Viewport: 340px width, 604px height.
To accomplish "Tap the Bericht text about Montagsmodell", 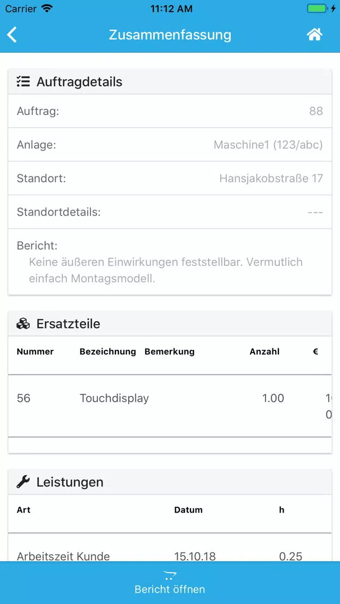I will coord(166,270).
